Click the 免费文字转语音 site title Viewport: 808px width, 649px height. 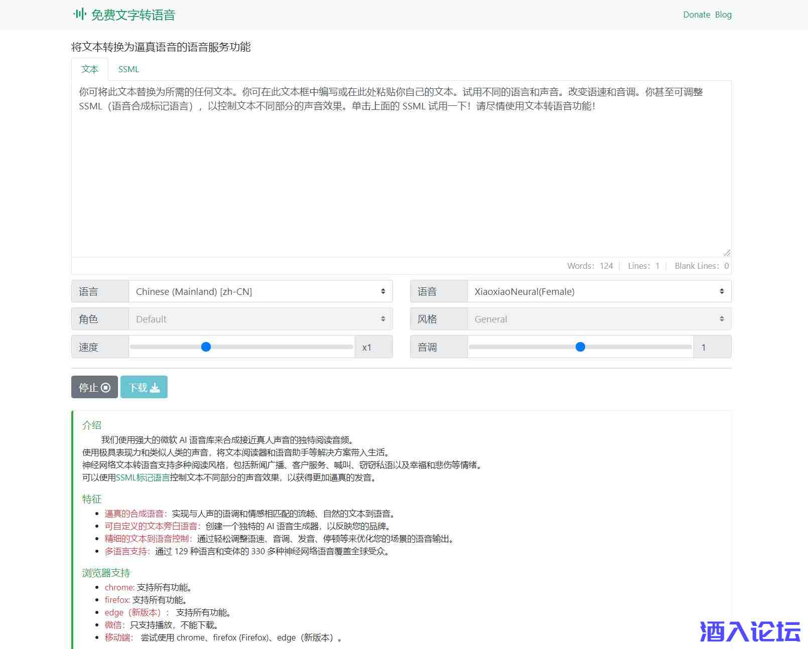(133, 15)
